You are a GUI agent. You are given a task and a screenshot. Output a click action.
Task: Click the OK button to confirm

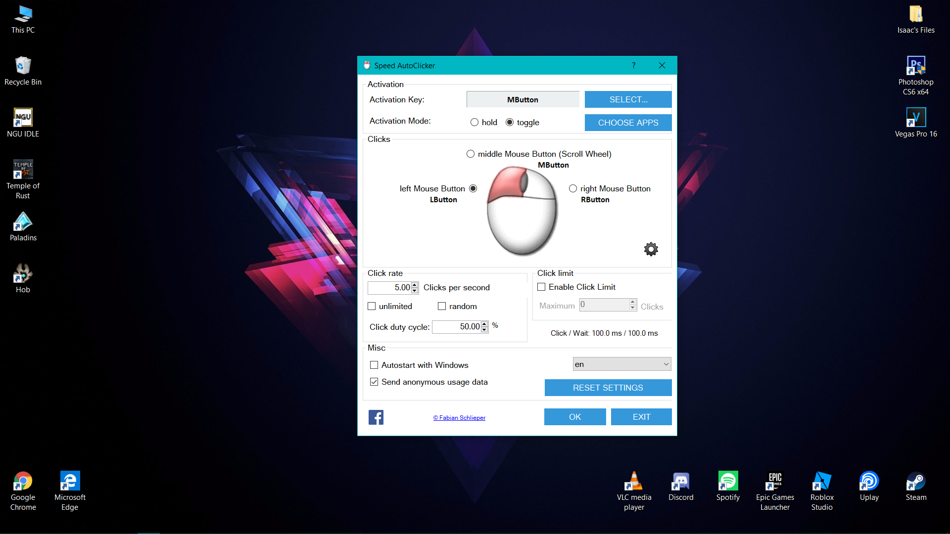(575, 417)
